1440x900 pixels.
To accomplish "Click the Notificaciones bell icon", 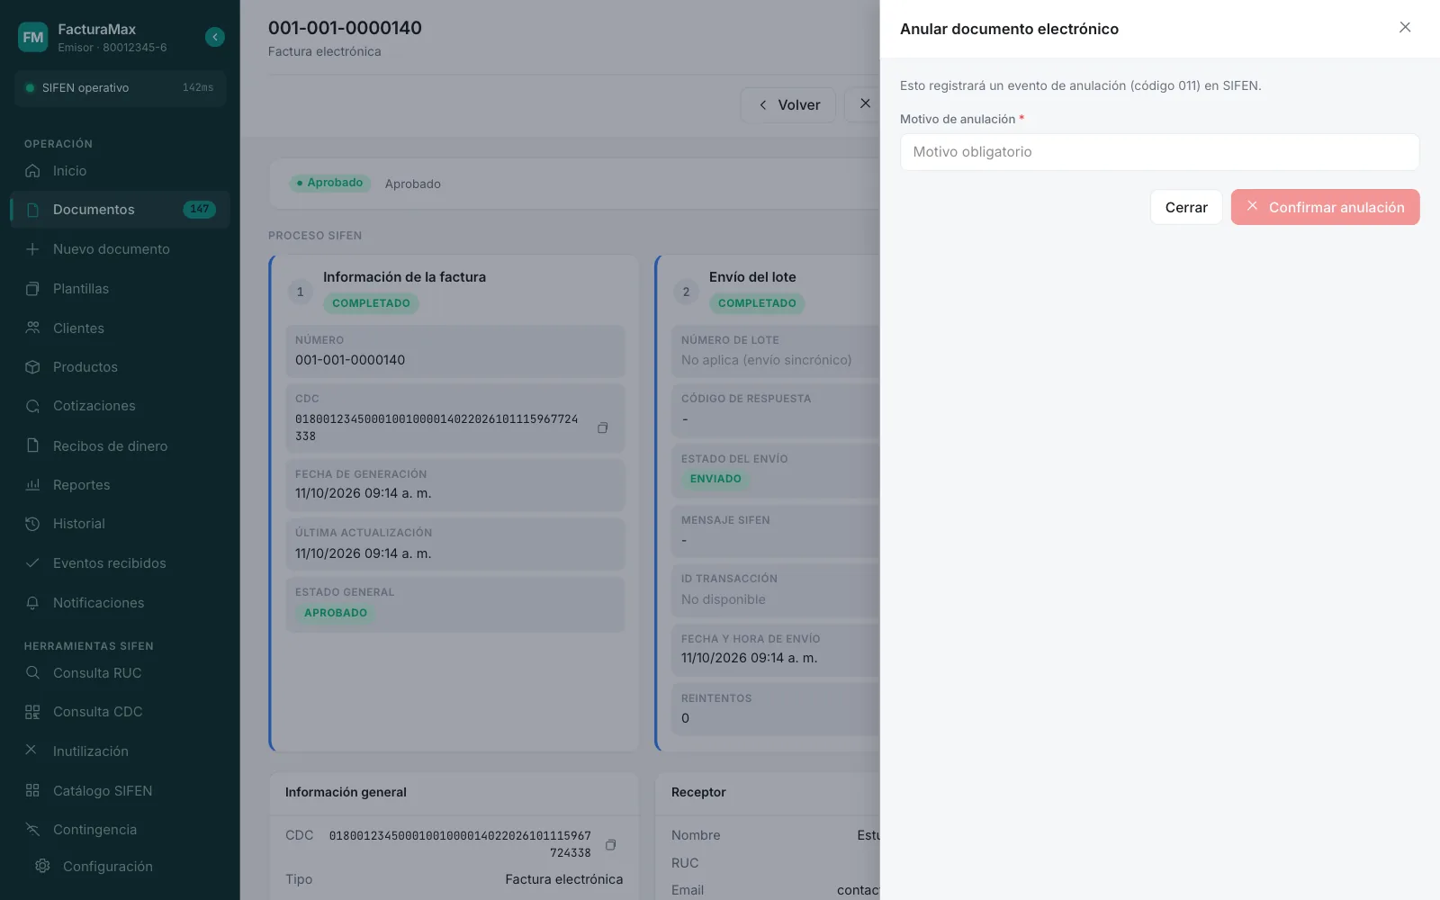I will (x=32, y=603).
